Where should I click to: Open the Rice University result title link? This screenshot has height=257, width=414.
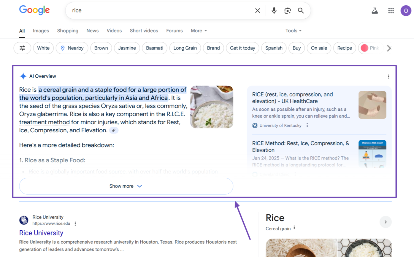click(41, 233)
